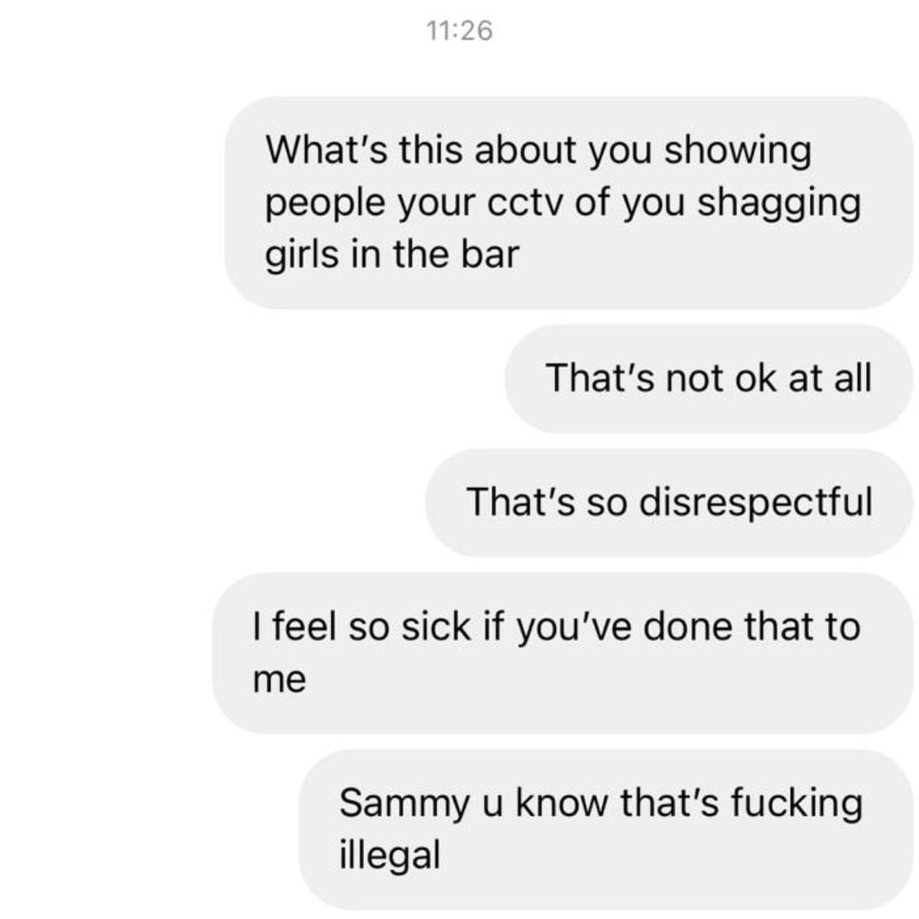
Task: Click the word "What's" at message start
Action: tap(327, 150)
